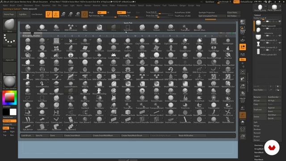Toggle eye visibility of PM3D_Sphere3D subtool
The image size is (286, 161).
[280, 21]
